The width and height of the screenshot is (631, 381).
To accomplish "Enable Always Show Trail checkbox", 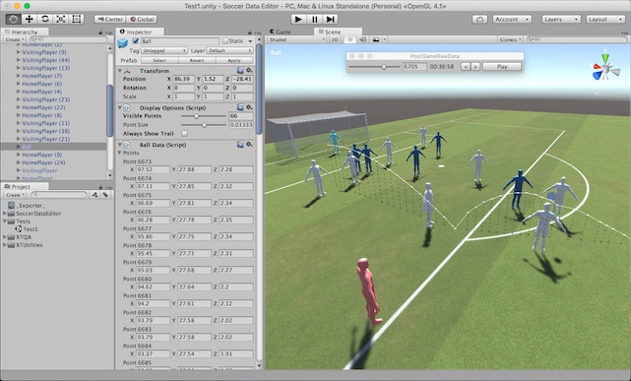I will [x=184, y=133].
